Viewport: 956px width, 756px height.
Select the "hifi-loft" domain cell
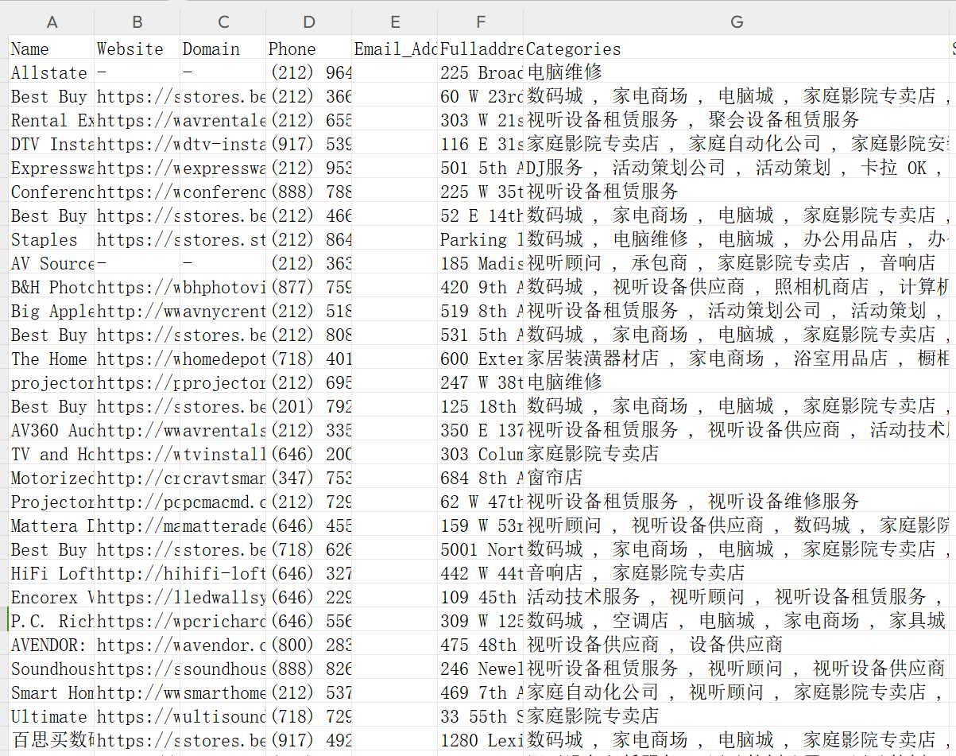click(x=223, y=573)
